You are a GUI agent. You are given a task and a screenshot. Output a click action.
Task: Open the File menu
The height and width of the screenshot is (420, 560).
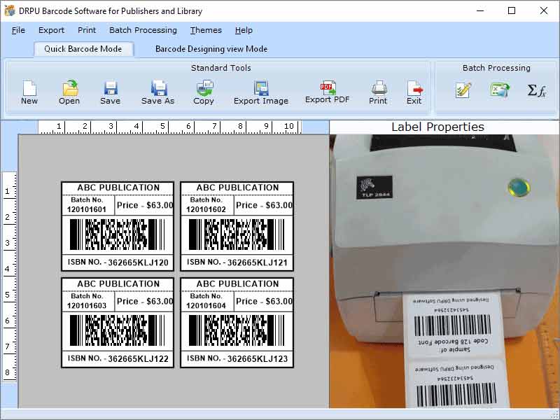point(17,30)
